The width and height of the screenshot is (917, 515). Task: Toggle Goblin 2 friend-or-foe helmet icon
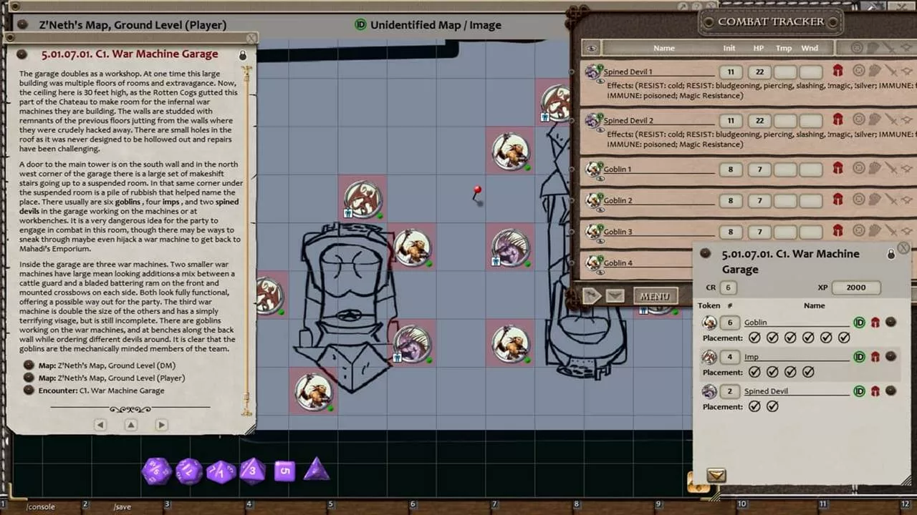pyautogui.click(x=837, y=200)
